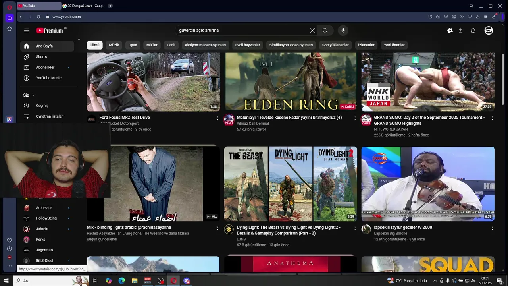Expand the Siz section chevron

click(33, 95)
